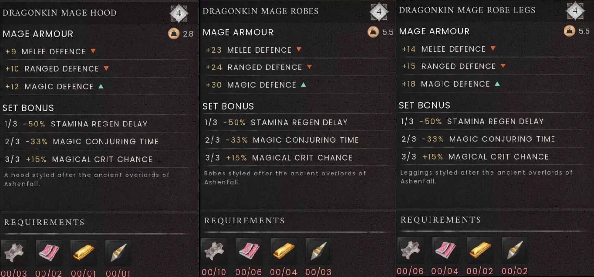Select the Dragonkin Mage Robes title
This screenshot has height=277, width=594.
click(261, 11)
